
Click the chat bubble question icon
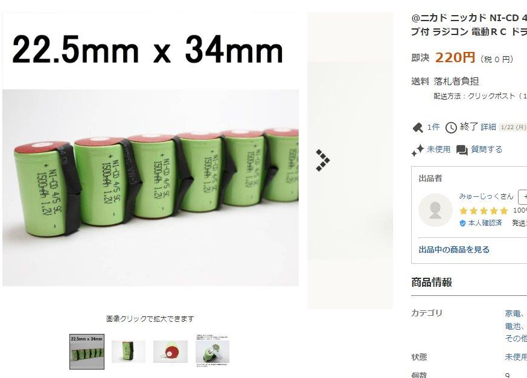tap(462, 150)
